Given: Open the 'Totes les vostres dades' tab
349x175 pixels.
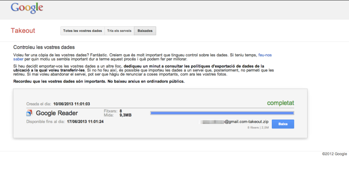Looking at the screenshot, I should [82, 31].
